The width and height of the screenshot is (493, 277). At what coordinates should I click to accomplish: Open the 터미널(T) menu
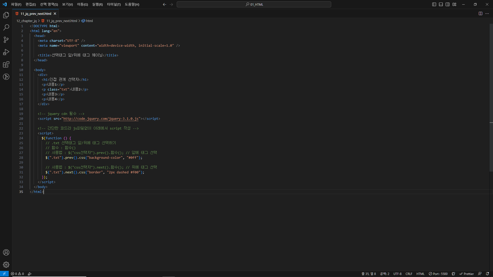(114, 4)
